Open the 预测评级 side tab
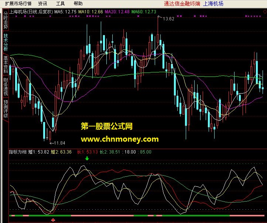267x223 pixels. tap(6, 109)
